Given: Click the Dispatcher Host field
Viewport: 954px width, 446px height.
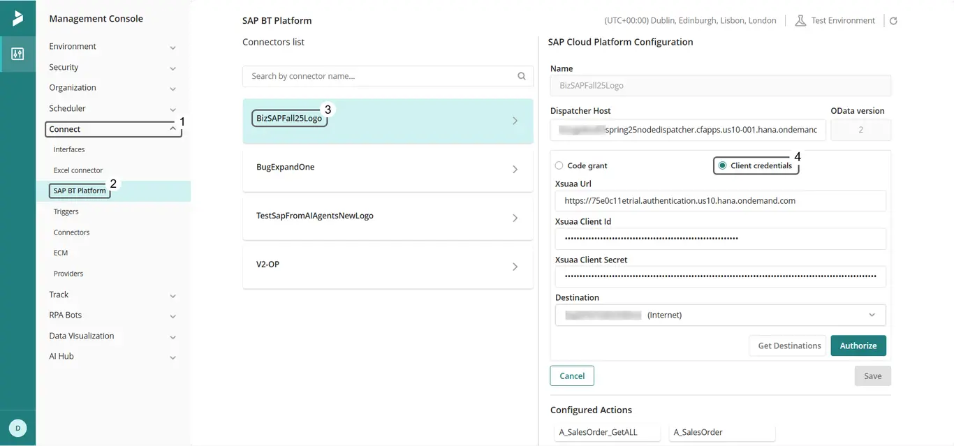Looking at the screenshot, I should pyautogui.click(x=688, y=130).
